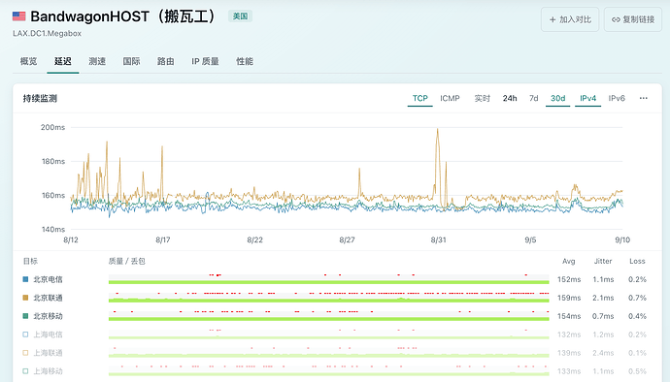Screen dimensions: 670x382
Task: Click the 上海移动 target label
Action: pyautogui.click(x=48, y=371)
